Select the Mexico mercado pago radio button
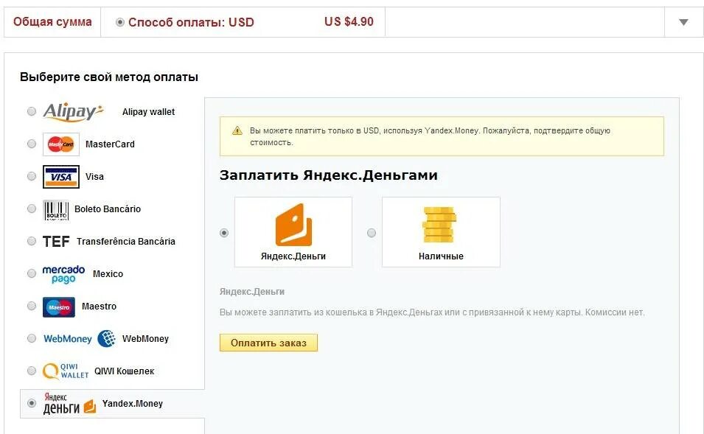The width and height of the screenshot is (704, 434). [32, 273]
